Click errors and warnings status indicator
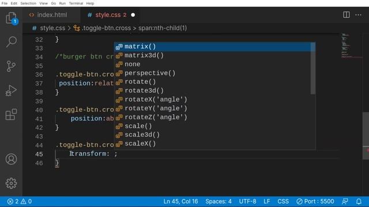This screenshot has width=369, height=207. (x=20, y=201)
